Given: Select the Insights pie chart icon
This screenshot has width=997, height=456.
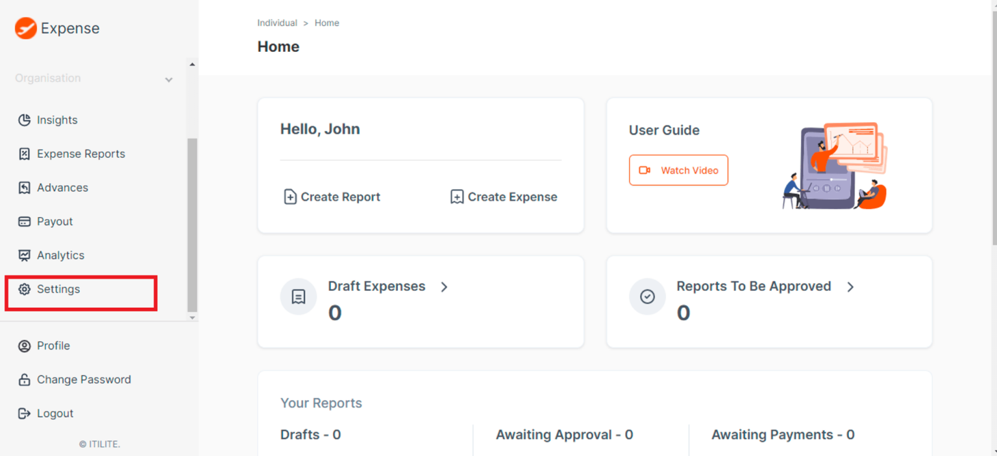Looking at the screenshot, I should click(24, 120).
